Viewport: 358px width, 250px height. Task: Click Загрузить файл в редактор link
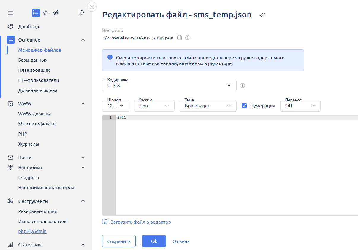(141, 222)
